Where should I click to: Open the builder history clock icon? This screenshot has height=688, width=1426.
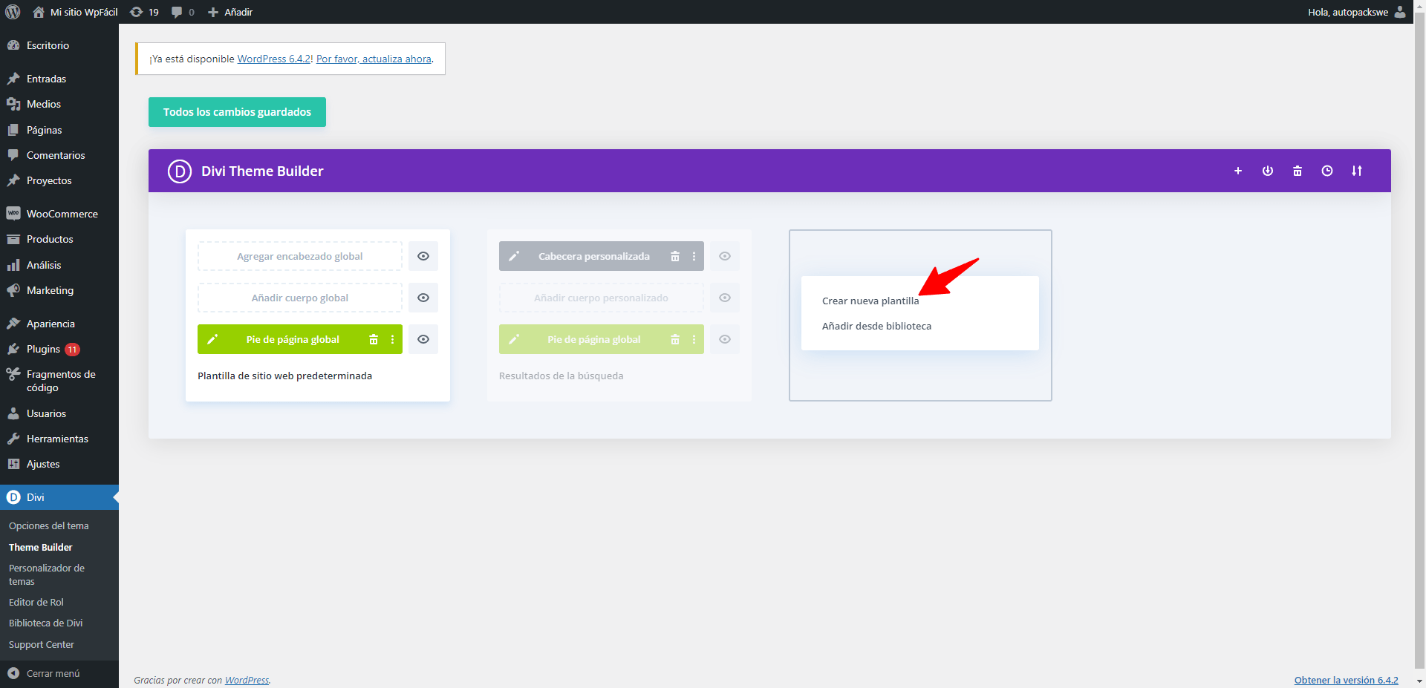pos(1327,171)
